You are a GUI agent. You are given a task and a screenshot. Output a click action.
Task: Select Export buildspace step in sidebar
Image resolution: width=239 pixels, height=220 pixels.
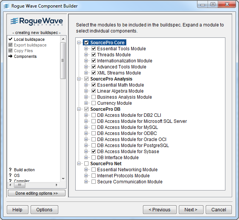click(x=30, y=45)
